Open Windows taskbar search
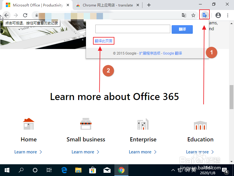Screen dimensions: 234x176 tap(21, 170)
